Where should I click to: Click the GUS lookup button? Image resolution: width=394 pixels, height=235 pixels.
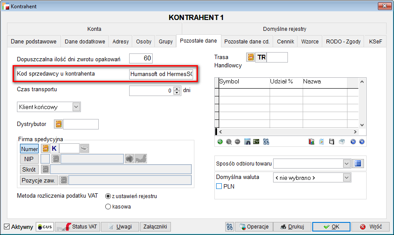coord(45,227)
